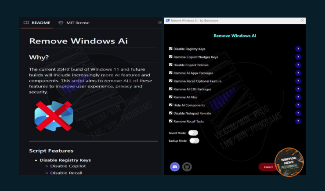Show help for Remove AI Appx Packages
This screenshot has width=325, height=191.
tap(298, 73)
